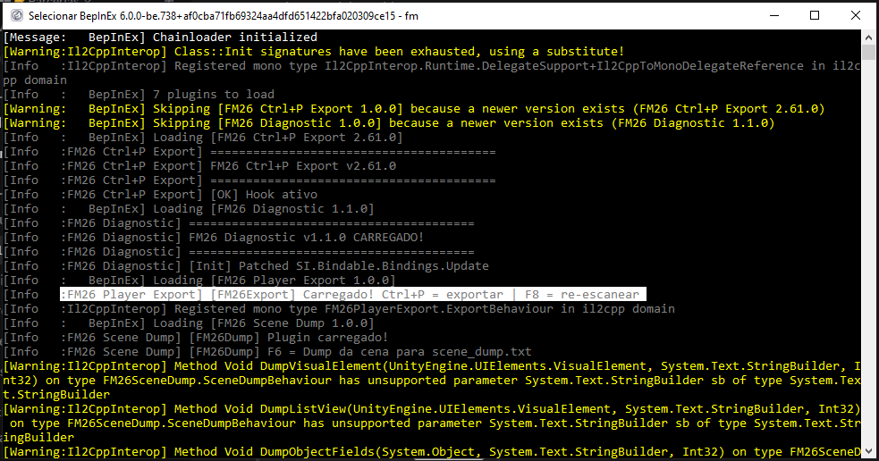Click the 'Loading [FM26 Scene Dump 1.0.0]' line
Image resolution: width=879 pixels, height=461 pixels.
click(189, 323)
